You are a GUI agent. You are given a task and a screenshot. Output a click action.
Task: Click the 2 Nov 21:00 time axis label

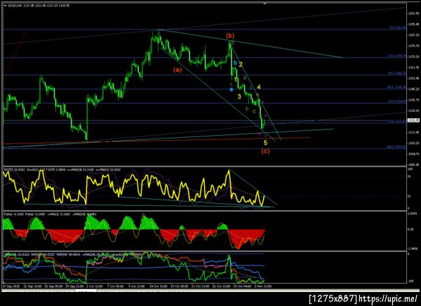click(x=263, y=286)
